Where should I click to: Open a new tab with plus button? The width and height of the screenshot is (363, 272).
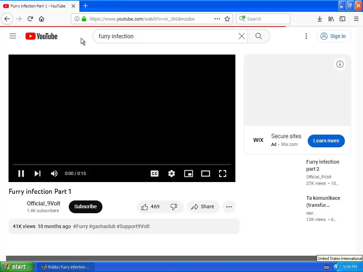[x=85, y=6]
